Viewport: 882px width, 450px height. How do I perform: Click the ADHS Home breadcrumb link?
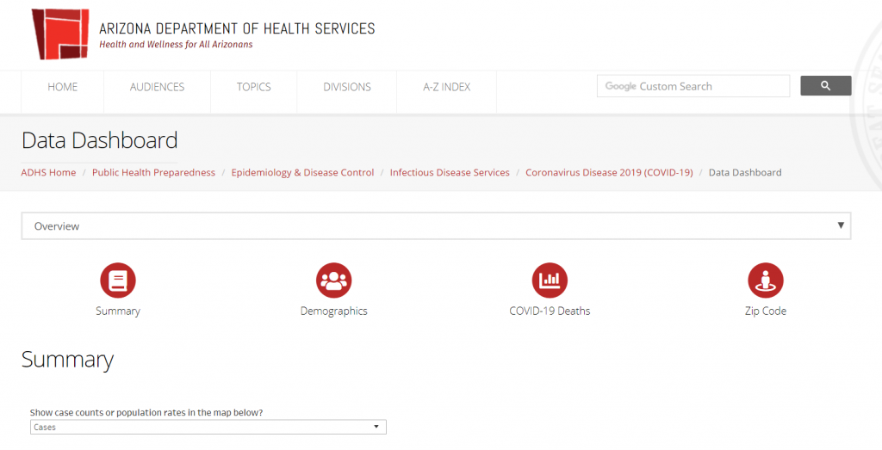[x=48, y=172]
